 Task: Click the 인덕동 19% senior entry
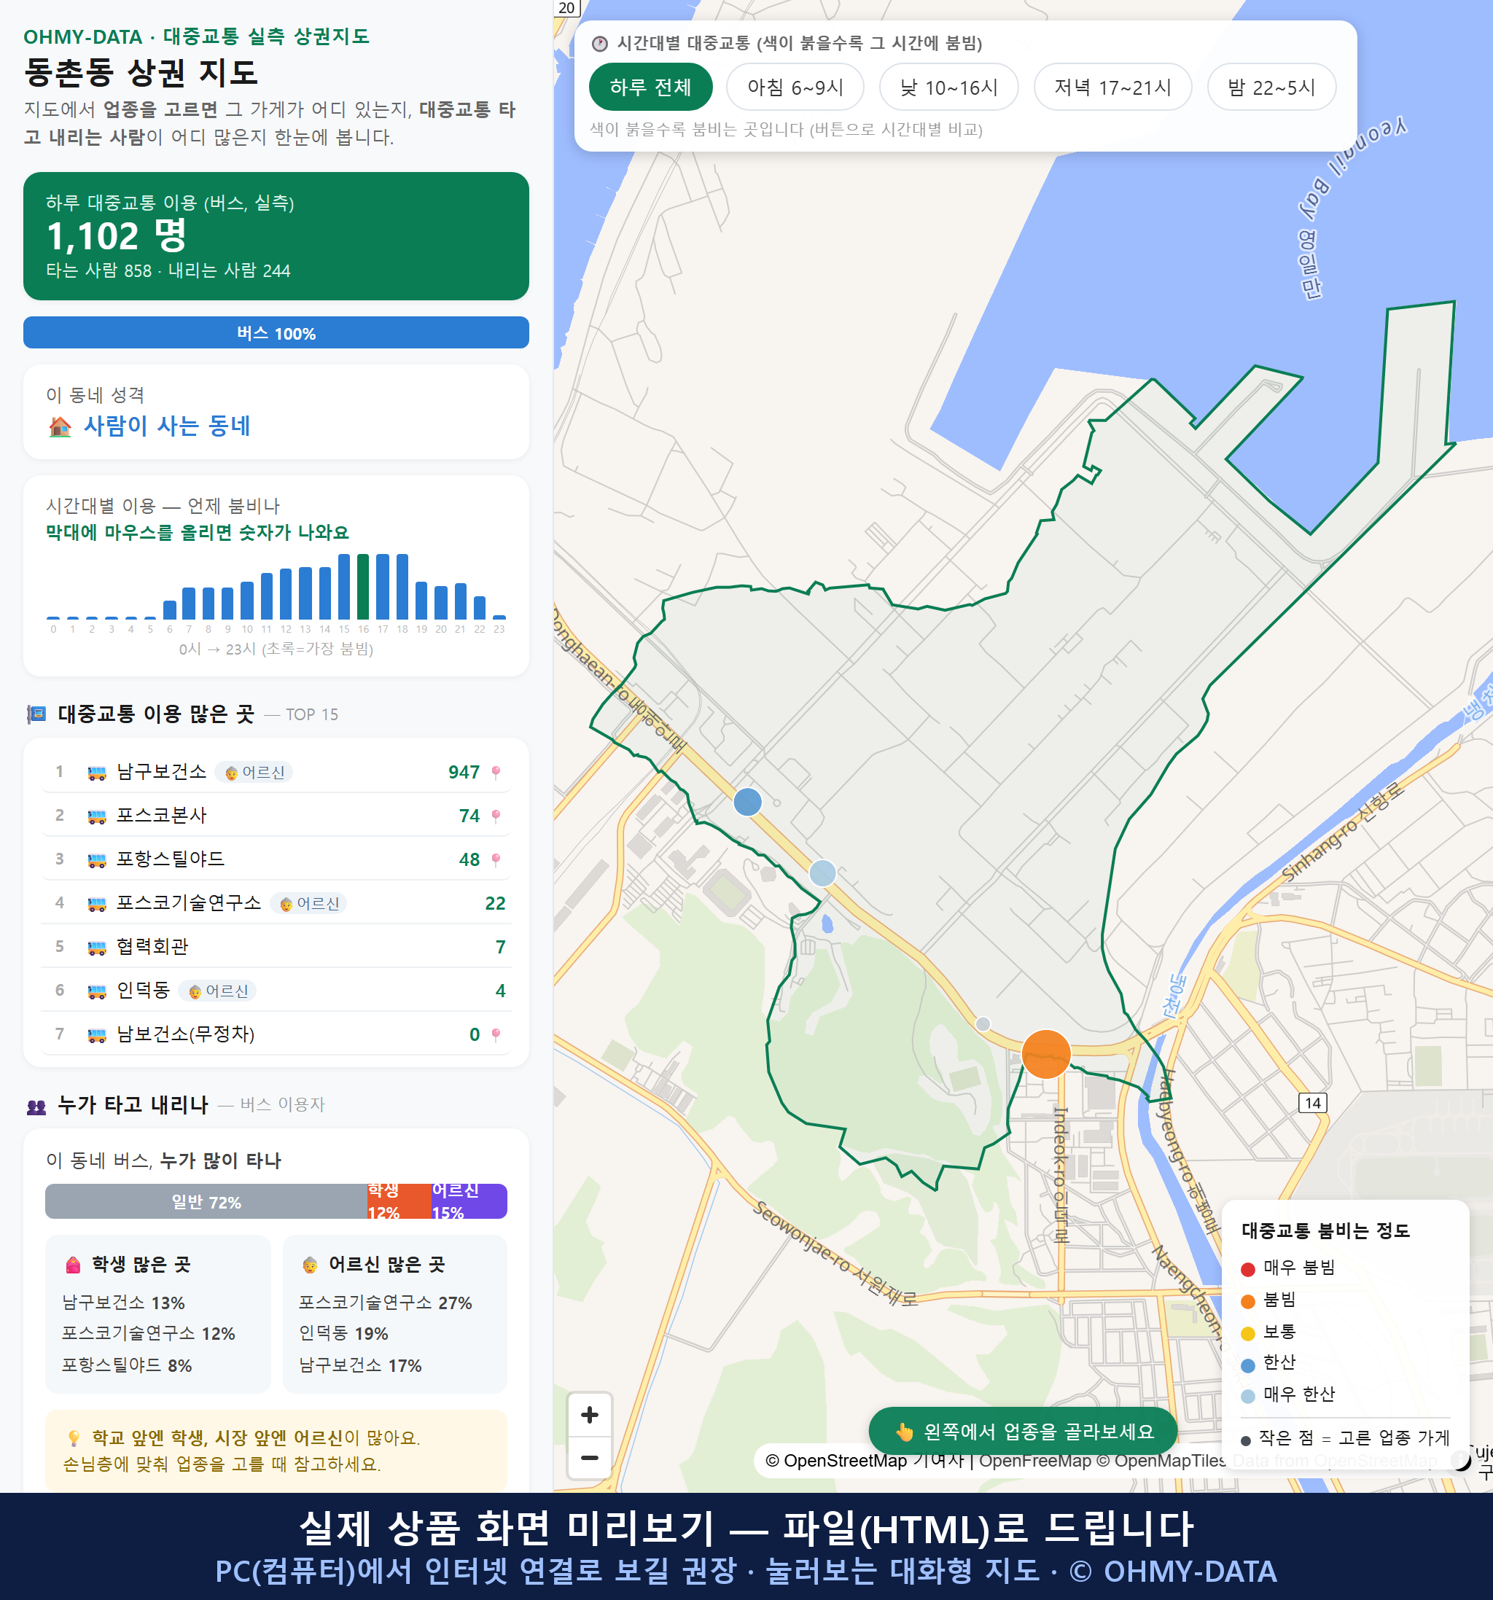coord(343,1334)
